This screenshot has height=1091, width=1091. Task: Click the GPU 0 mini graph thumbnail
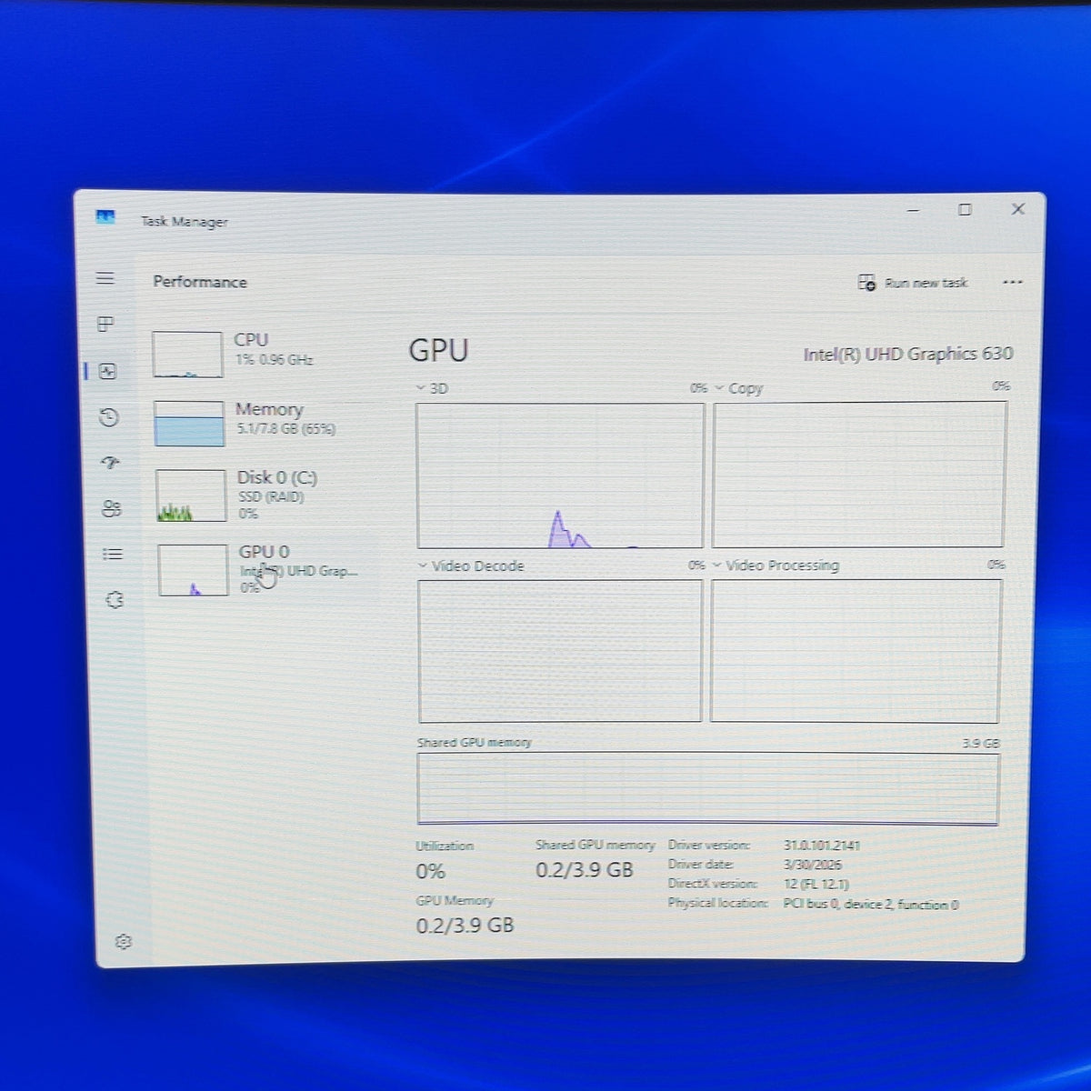193,570
